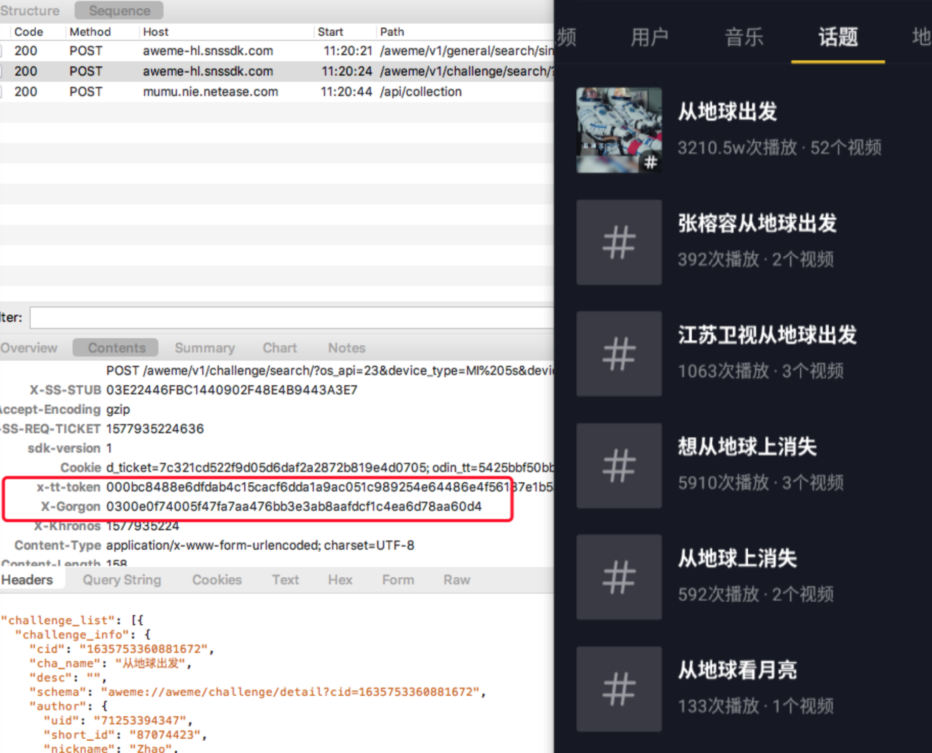
Task: Switch to the Query String tab
Action: (122, 580)
